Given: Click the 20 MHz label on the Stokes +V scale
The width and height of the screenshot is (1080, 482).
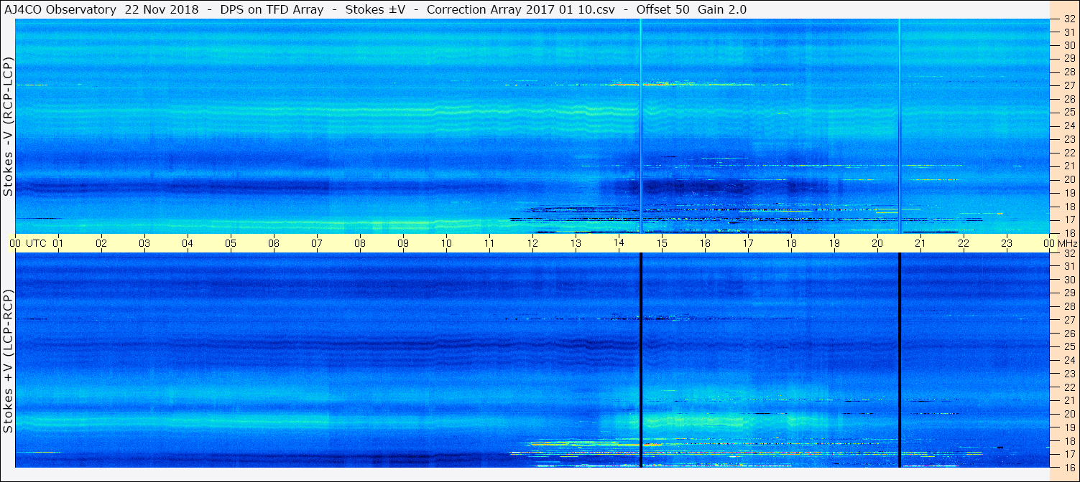Looking at the screenshot, I should (x=1069, y=414).
